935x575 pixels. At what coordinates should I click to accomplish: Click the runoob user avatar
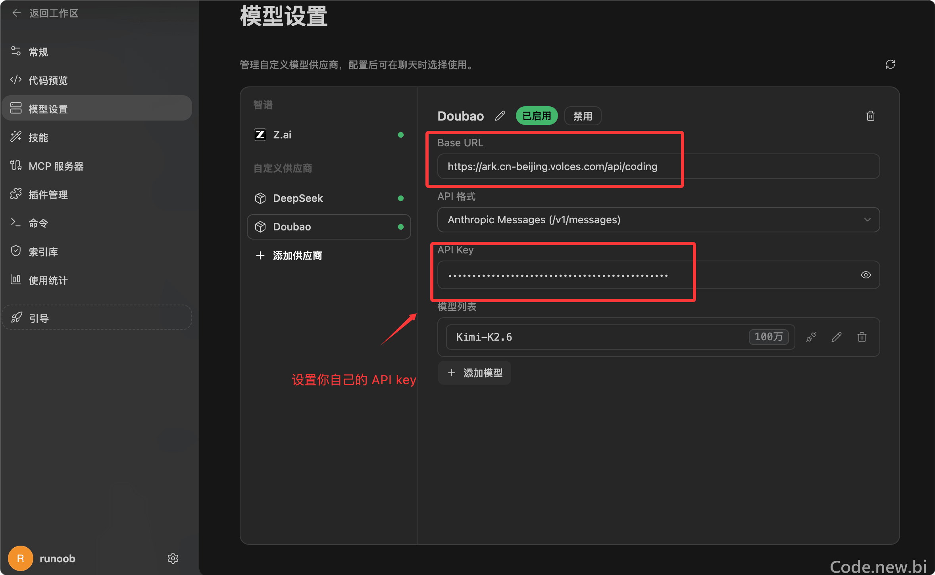coord(20,558)
